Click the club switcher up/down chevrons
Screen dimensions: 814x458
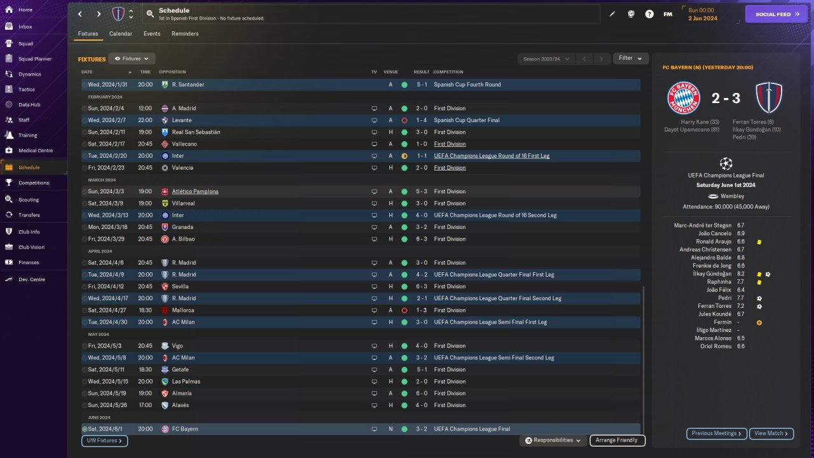(131, 14)
